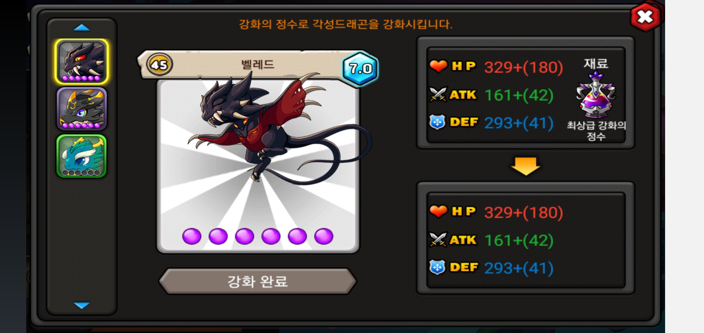Click the HP heart icon in result stats
The image size is (704, 333).
pos(438,211)
